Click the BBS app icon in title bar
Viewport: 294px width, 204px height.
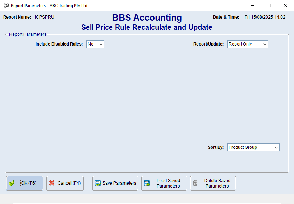click(6, 6)
